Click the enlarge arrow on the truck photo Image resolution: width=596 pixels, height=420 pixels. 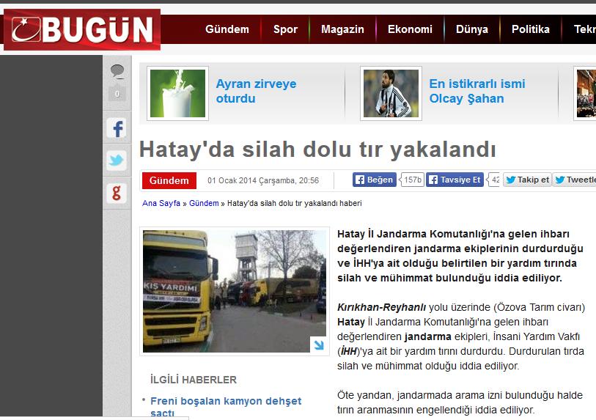(x=318, y=345)
